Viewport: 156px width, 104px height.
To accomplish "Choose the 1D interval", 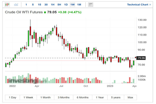I will (x=66, y=5).
